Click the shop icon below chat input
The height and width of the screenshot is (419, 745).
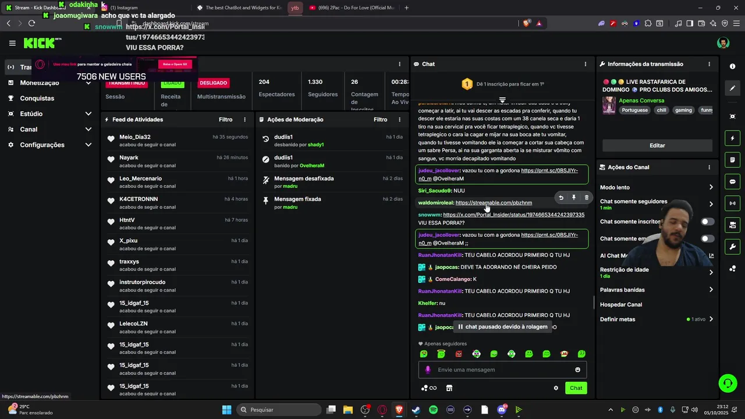(x=449, y=388)
